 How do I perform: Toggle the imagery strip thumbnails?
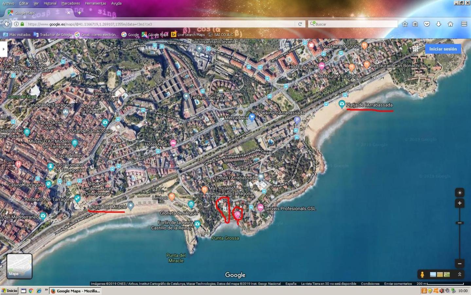(440, 275)
